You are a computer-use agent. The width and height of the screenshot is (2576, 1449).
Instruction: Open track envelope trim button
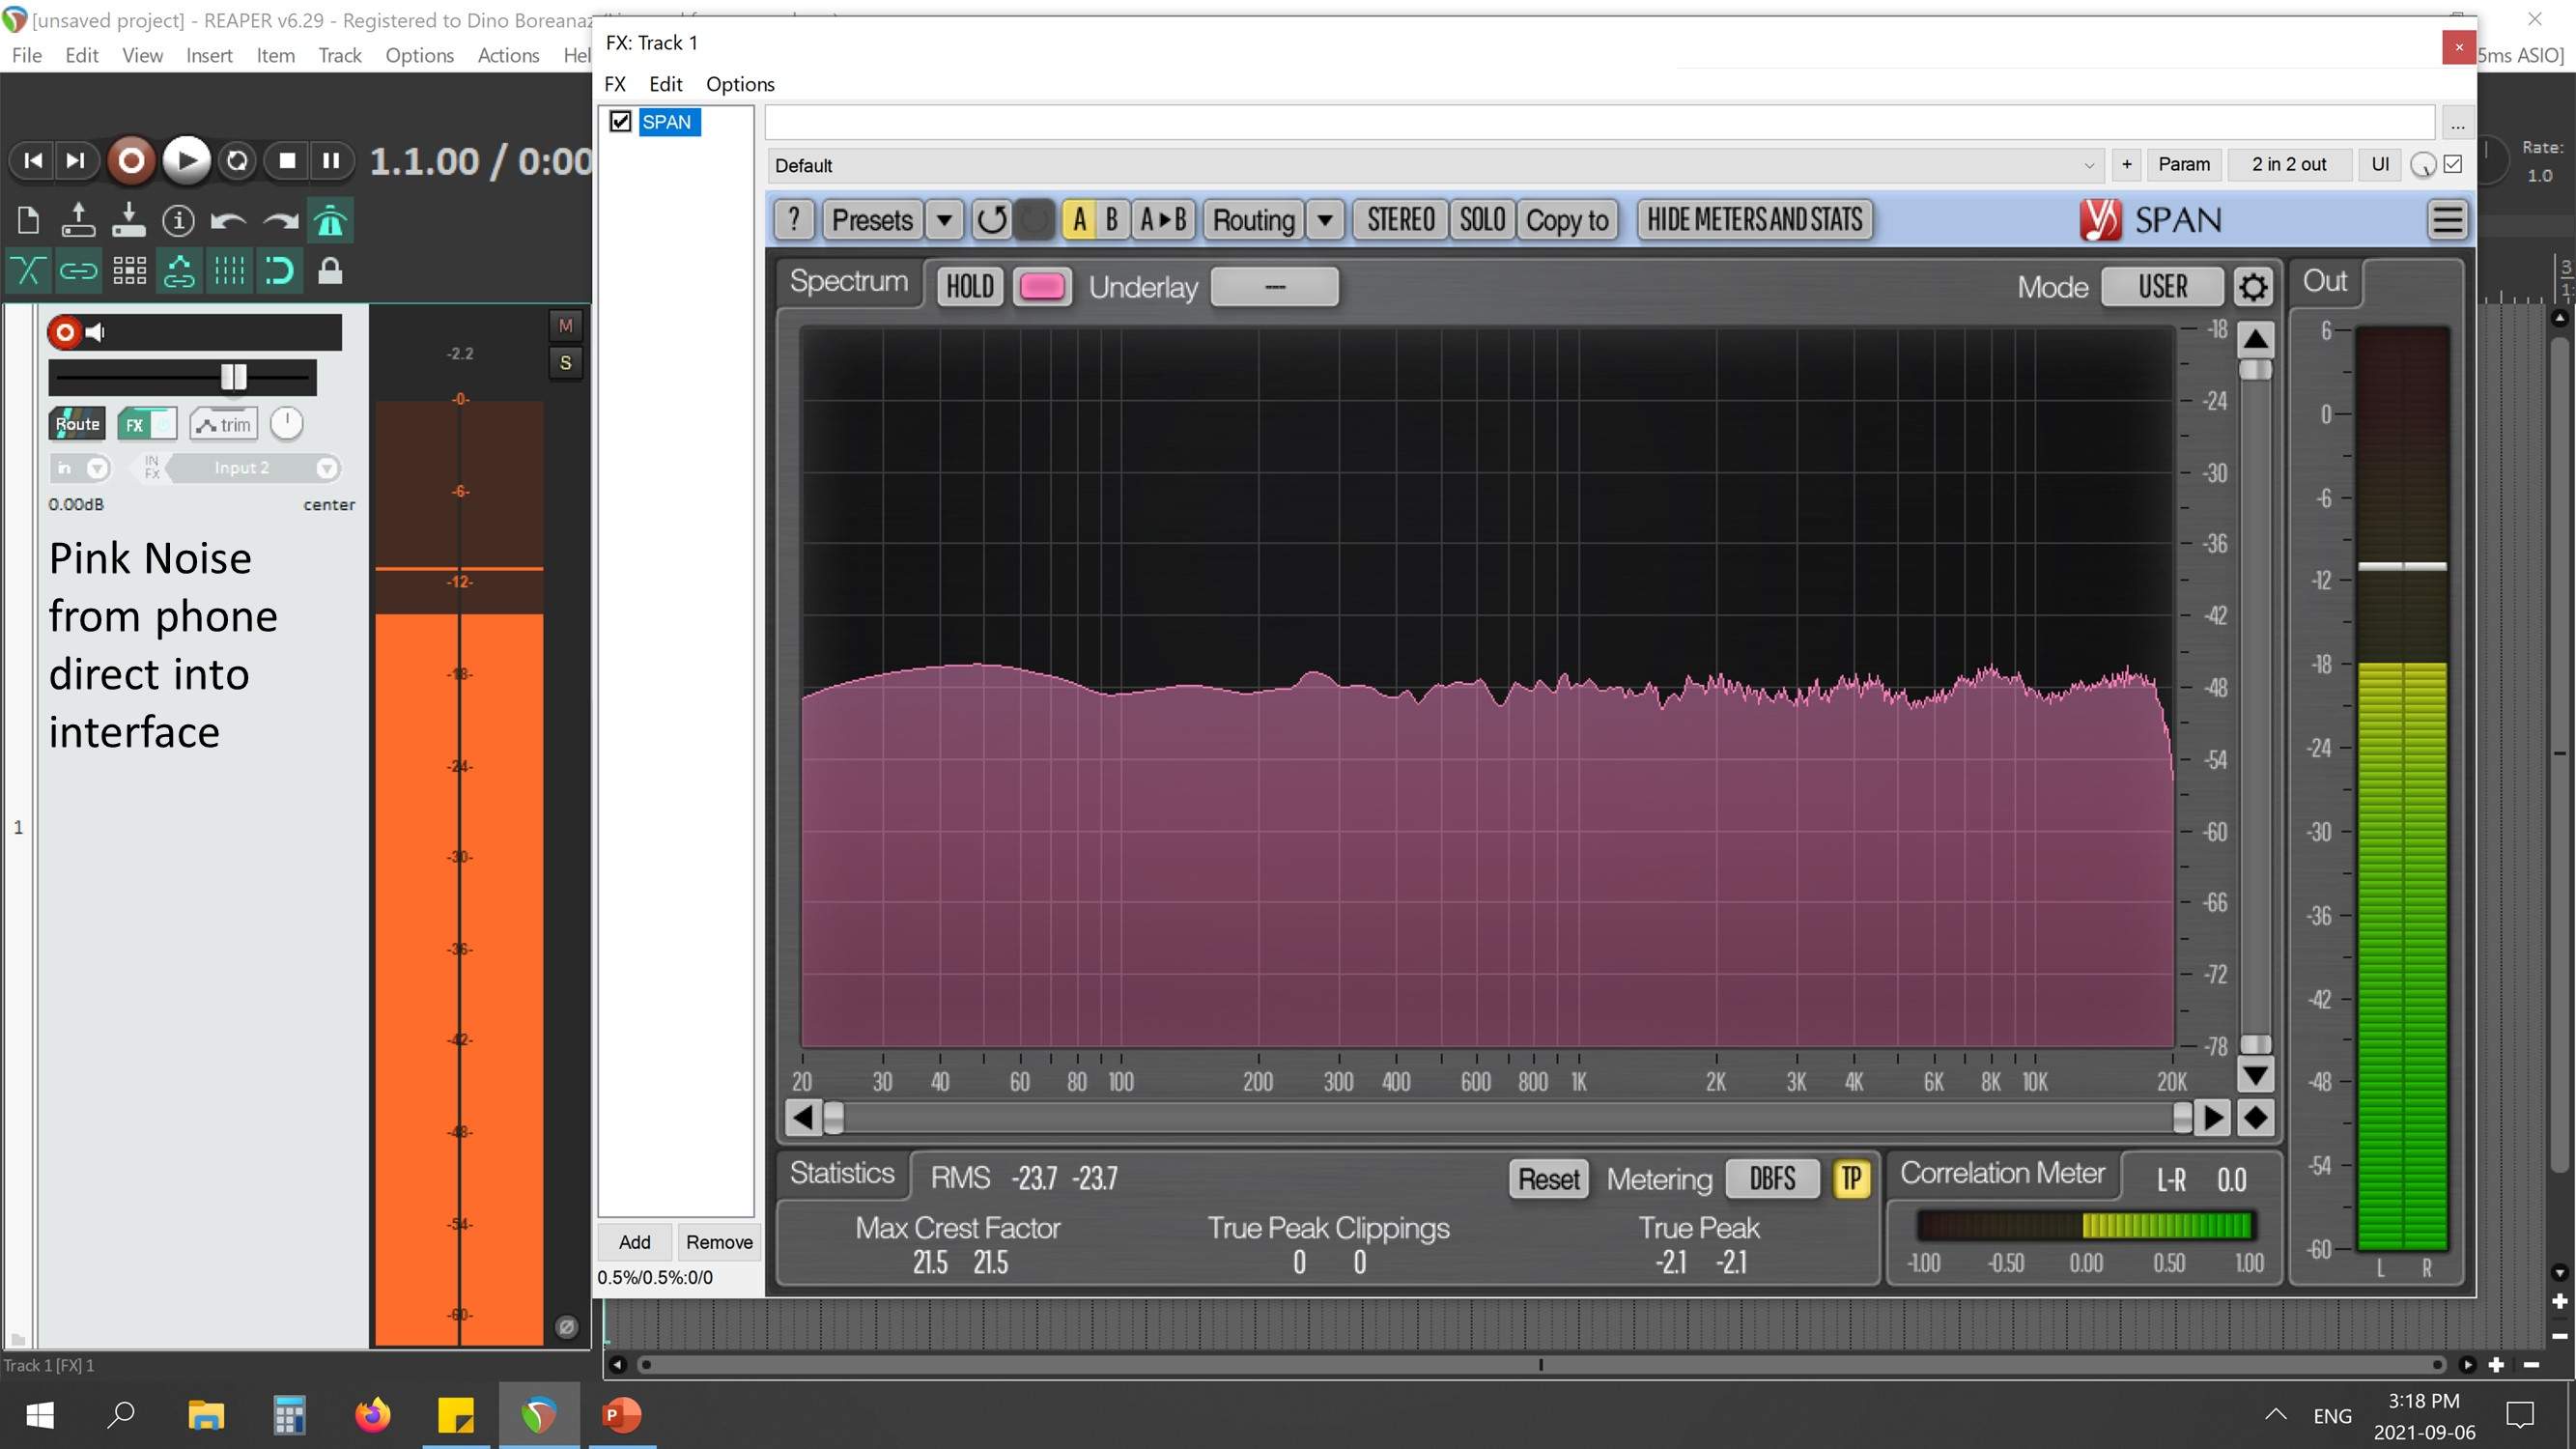pos(224,424)
